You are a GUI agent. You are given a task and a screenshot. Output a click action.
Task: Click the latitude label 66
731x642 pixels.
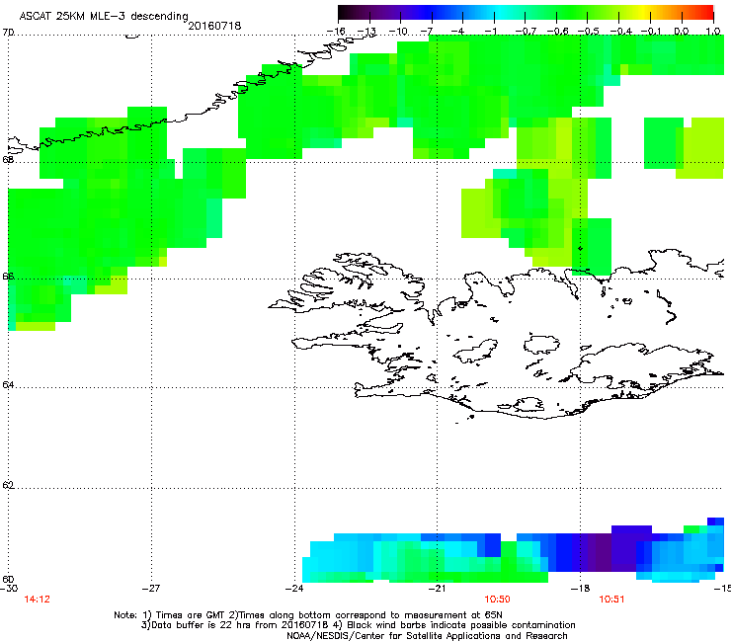pos(8,276)
